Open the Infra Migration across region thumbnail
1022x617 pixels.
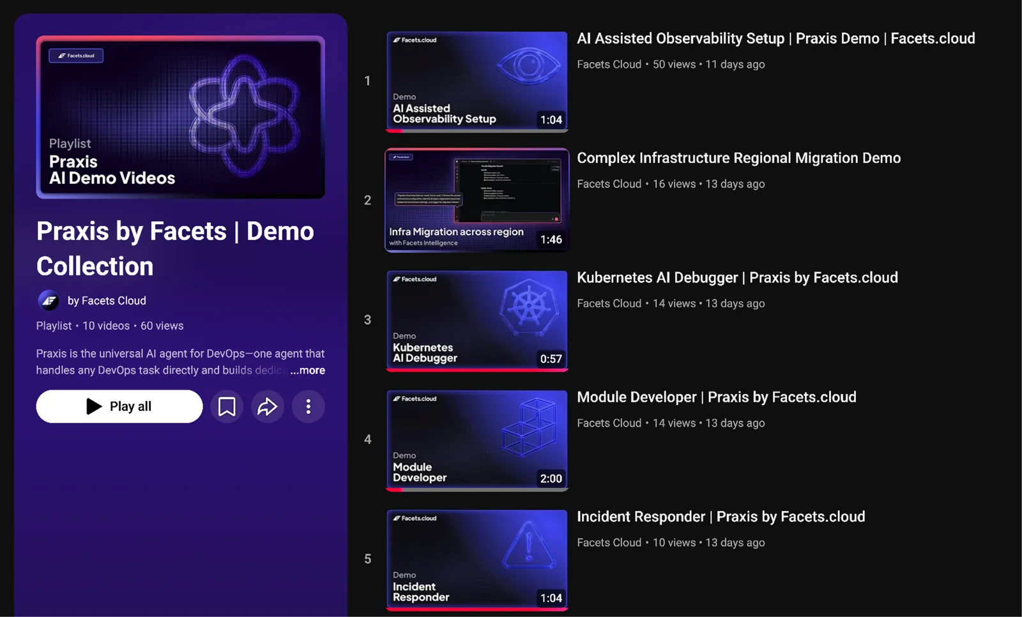pos(477,201)
